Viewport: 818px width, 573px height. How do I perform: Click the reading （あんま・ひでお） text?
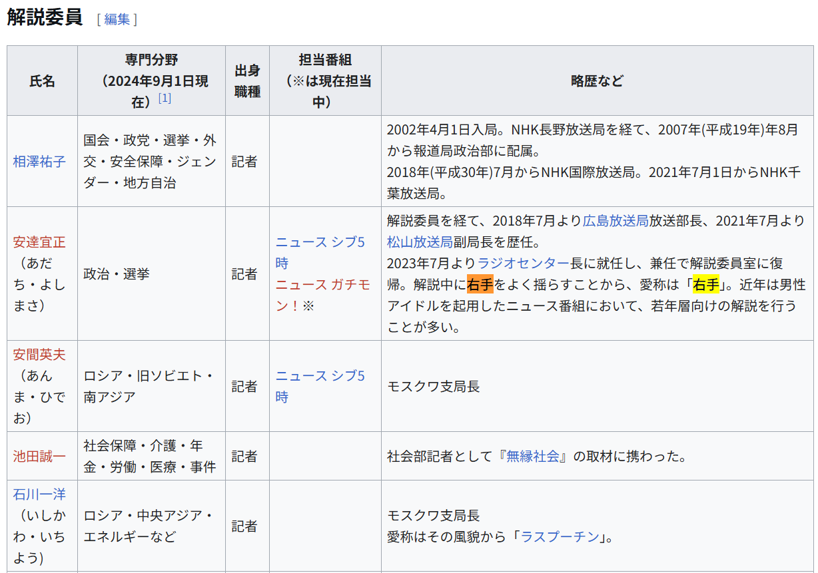[x=39, y=397]
